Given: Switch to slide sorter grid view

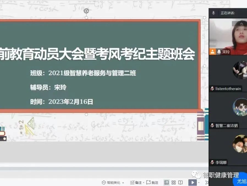Looking at the screenshot, I should [174, 182].
